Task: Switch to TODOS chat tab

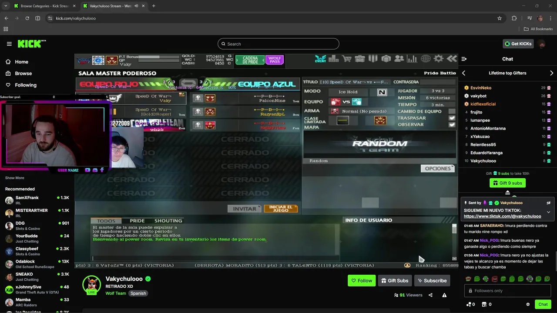Action: click(x=106, y=221)
